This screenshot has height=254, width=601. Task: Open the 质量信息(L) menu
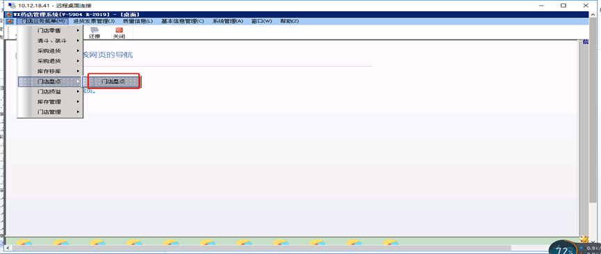[138, 21]
